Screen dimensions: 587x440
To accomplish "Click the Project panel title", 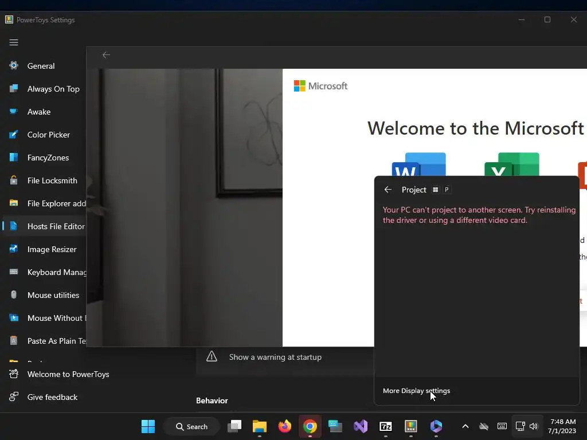I will pos(414,190).
